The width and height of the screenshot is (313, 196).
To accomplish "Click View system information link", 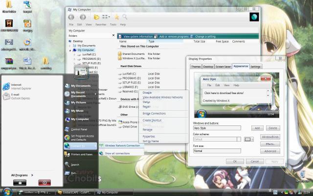I will click(x=138, y=37).
